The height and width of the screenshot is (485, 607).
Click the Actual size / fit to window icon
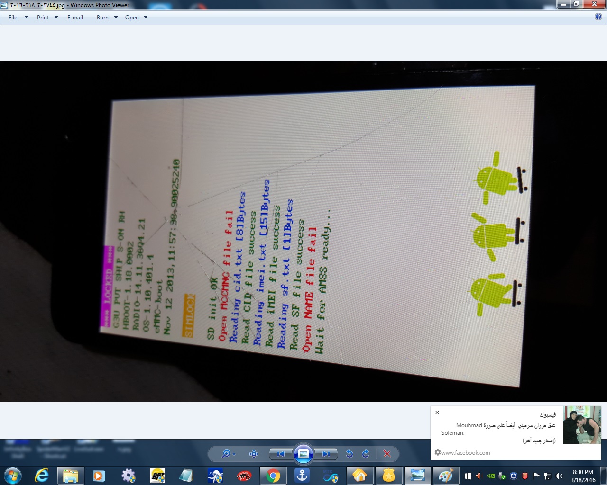pos(254,454)
